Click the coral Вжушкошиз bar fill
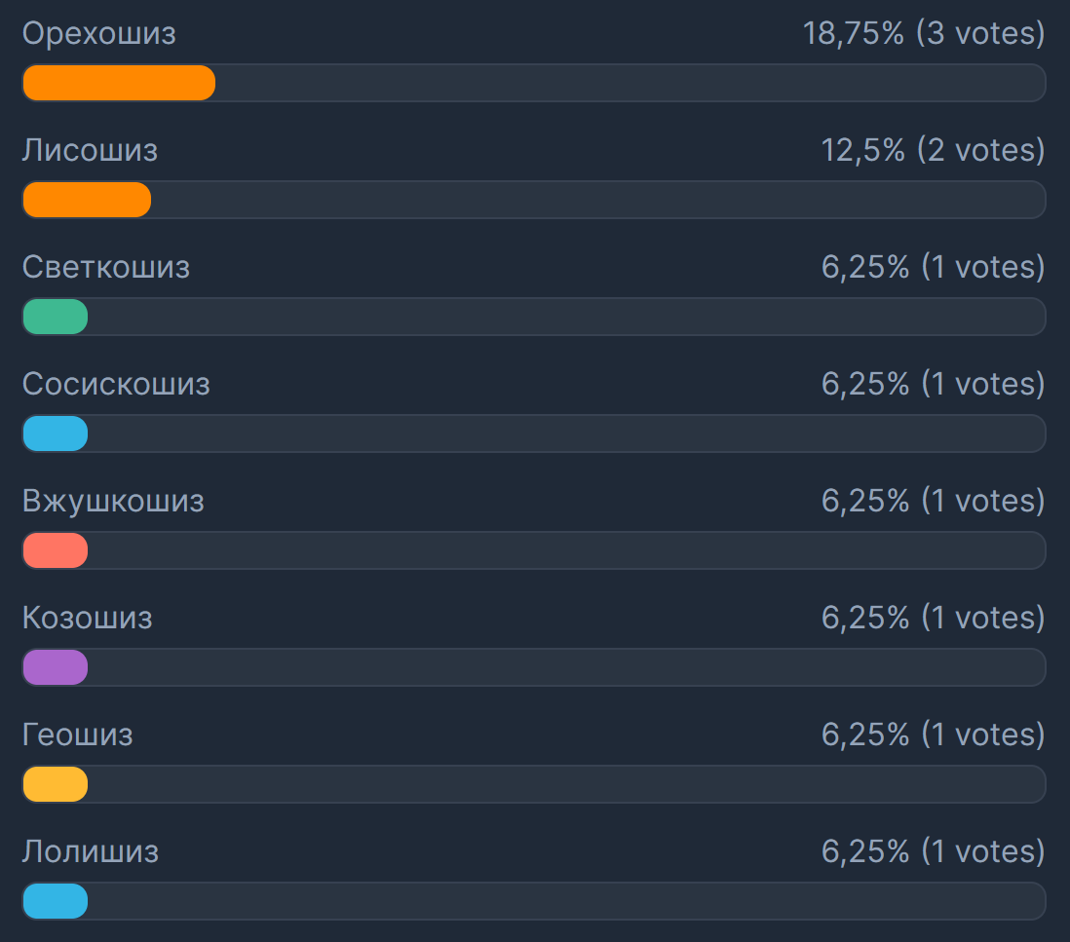Screen dimensions: 1070x942 (x=56, y=550)
